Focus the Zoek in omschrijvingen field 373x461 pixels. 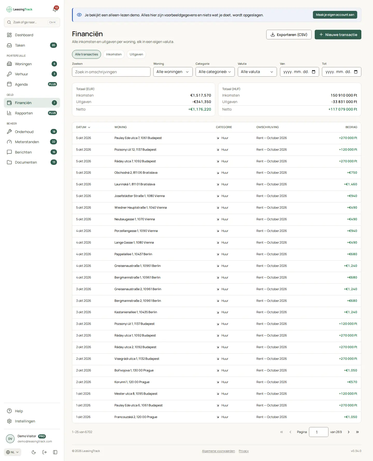tap(111, 72)
